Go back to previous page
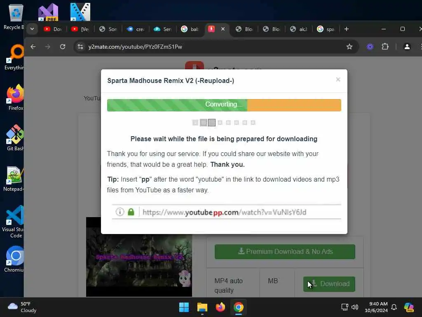The height and width of the screenshot is (317, 422). point(33,47)
